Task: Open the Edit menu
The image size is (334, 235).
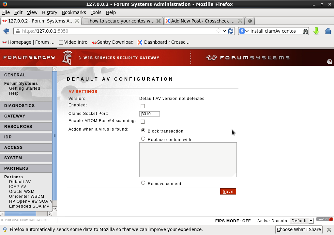Action: point(18,12)
